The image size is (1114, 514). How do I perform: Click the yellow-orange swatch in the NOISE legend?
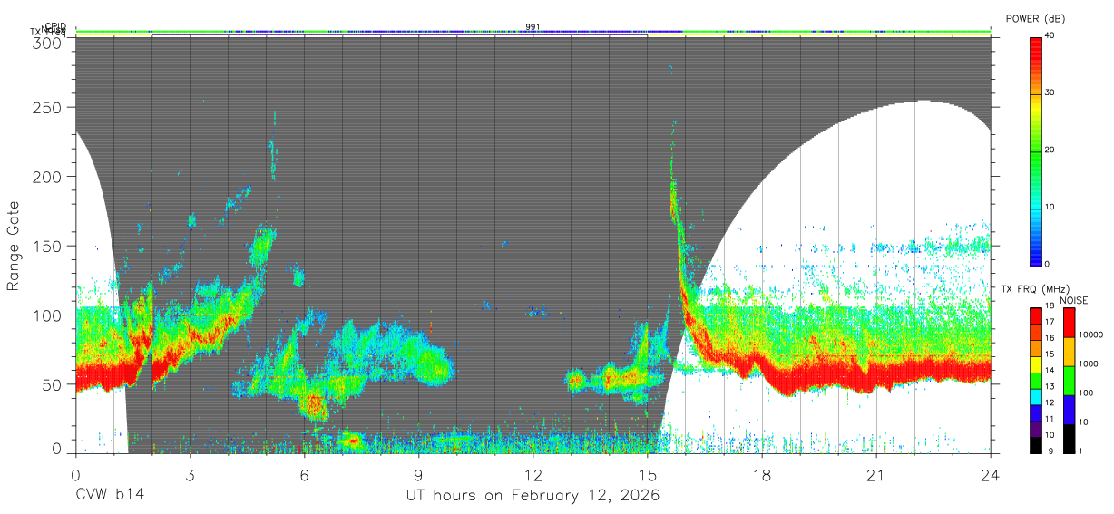(x=1069, y=352)
